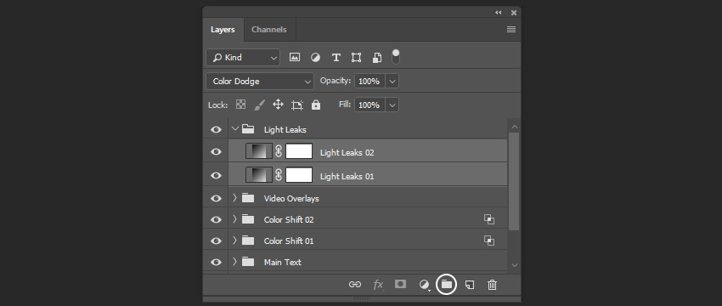This screenshot has width=722, height=306.
Task: Switch to the Channels tab
Action: click(x=269, y=30)
